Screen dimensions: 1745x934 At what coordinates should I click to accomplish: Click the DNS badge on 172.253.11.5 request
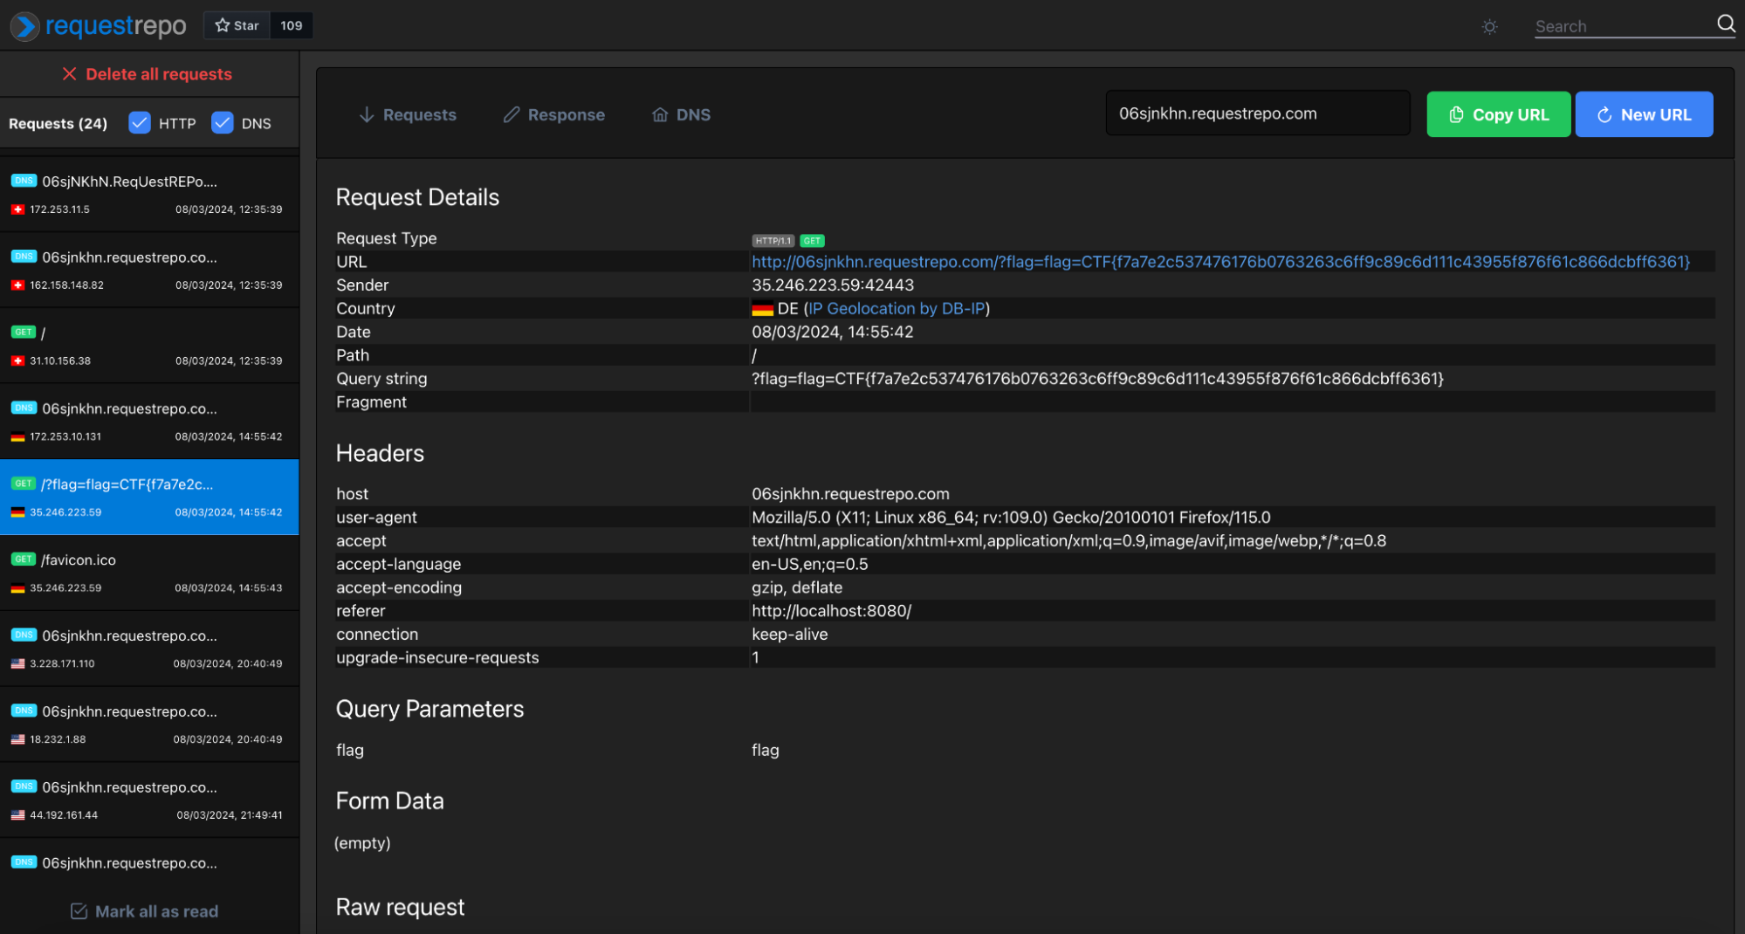[24, 181]
